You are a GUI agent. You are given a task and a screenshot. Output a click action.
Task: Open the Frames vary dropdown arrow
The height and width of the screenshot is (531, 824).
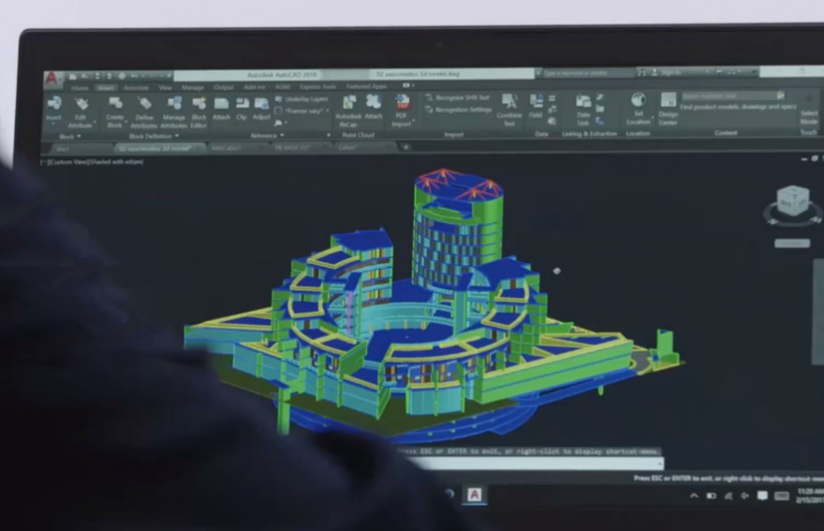point(328,111)
